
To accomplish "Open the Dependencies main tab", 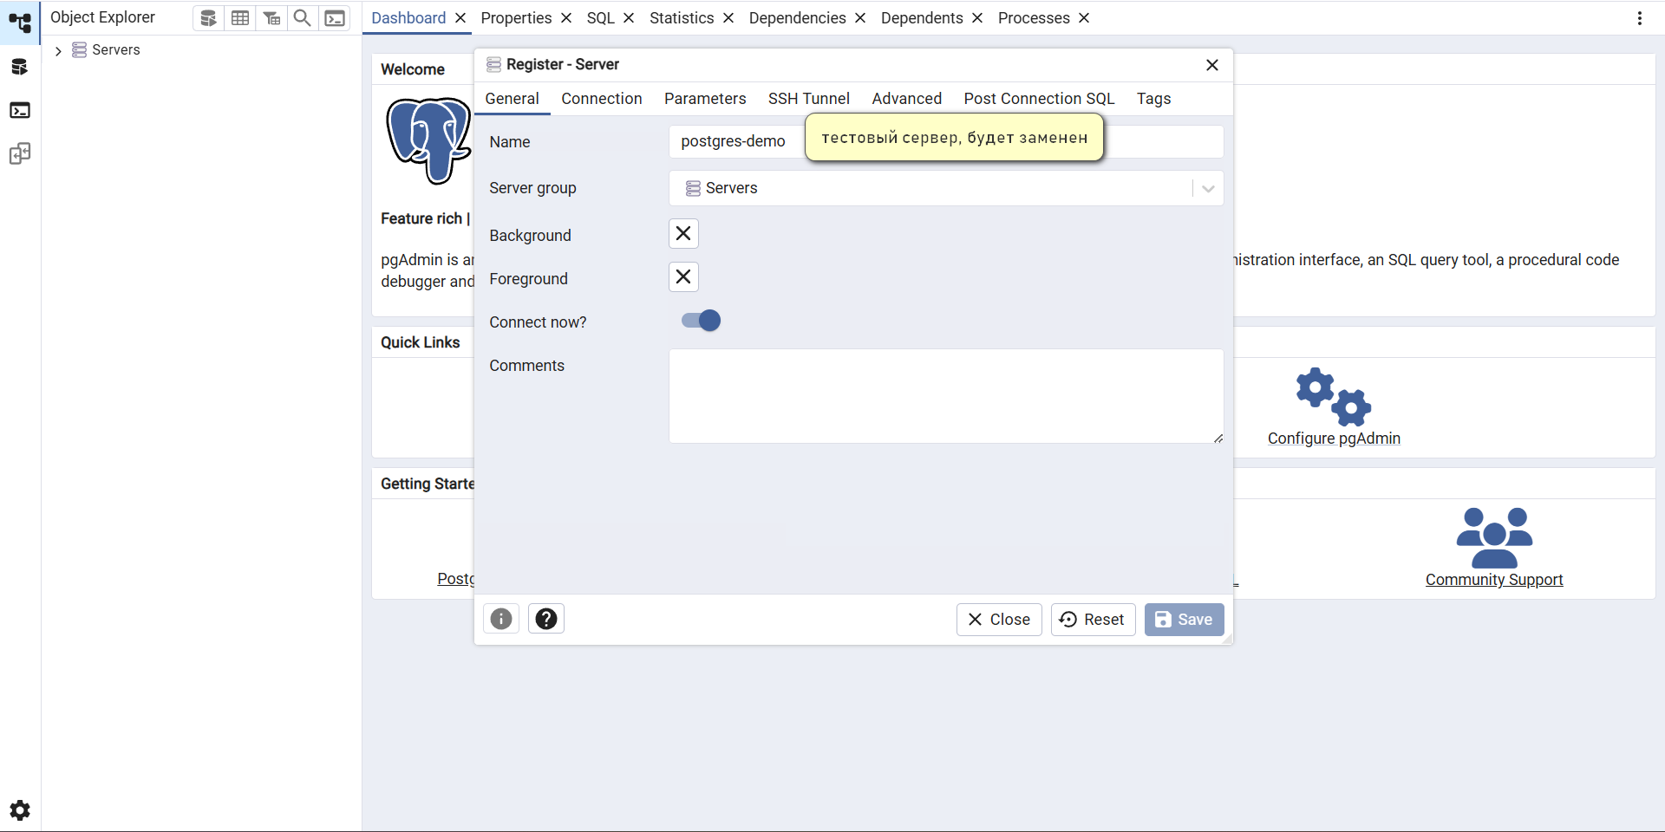I will tap(797, 18).
